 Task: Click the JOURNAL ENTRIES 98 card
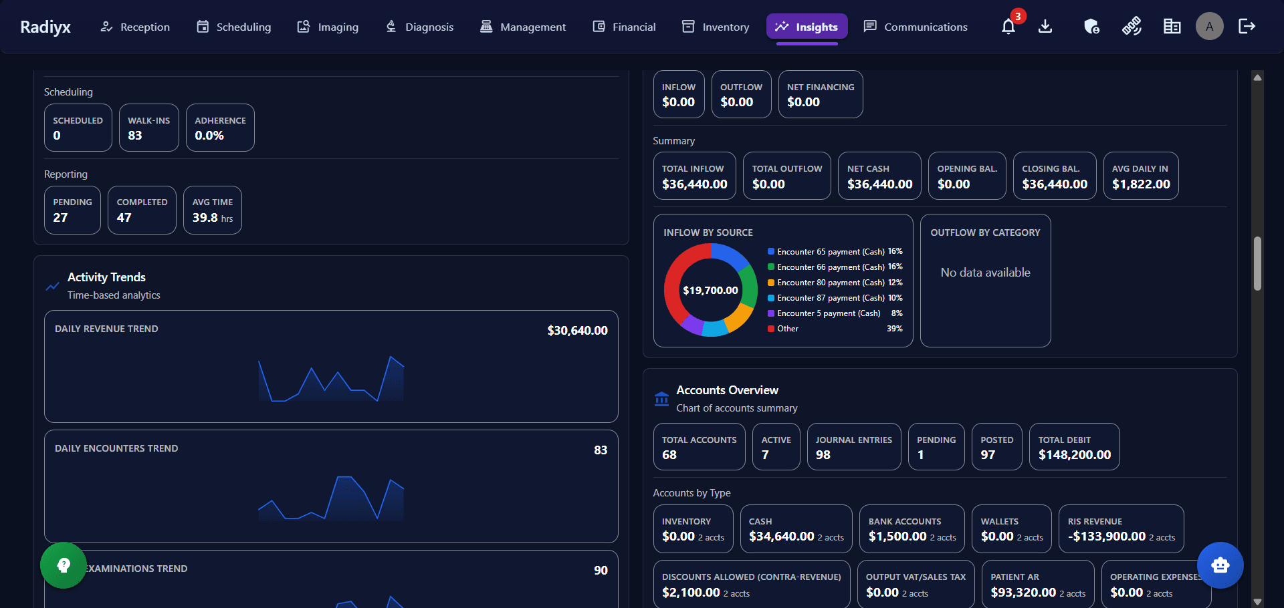point(854,446)
